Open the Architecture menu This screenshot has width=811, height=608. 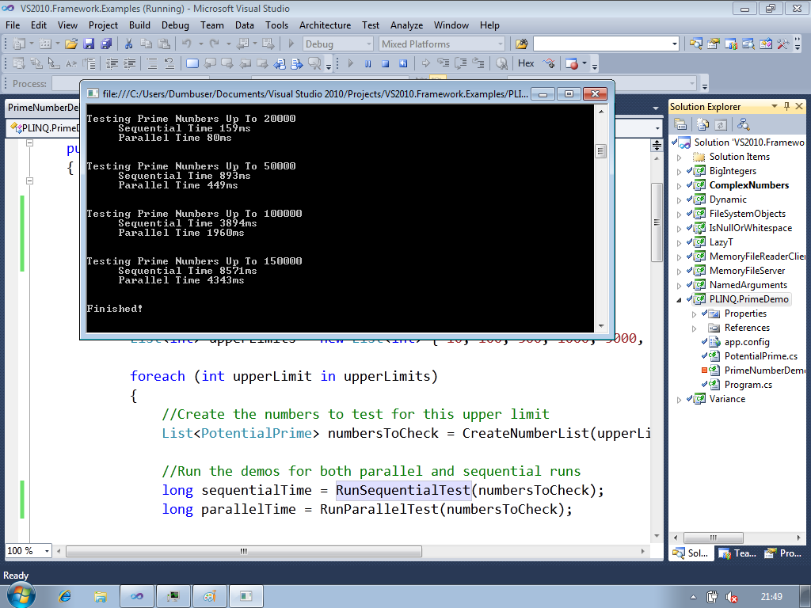click(325, 25)
